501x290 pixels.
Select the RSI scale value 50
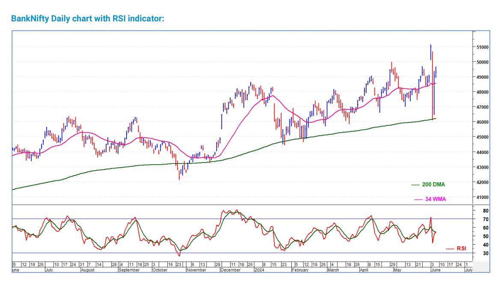[x=486, y=237]
